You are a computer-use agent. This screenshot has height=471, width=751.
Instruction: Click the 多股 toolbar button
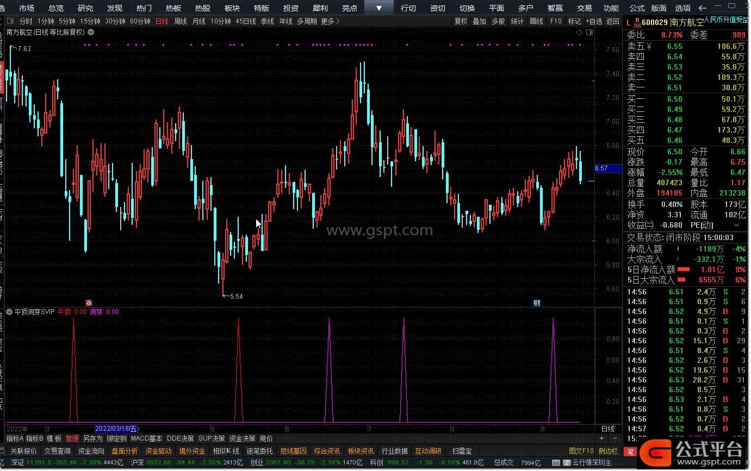point(498,21)
